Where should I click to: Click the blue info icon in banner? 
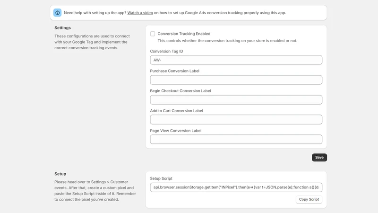click(57, 13)
